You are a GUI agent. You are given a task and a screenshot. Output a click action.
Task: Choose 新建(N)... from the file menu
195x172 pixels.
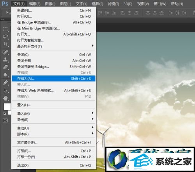point(53,11)
